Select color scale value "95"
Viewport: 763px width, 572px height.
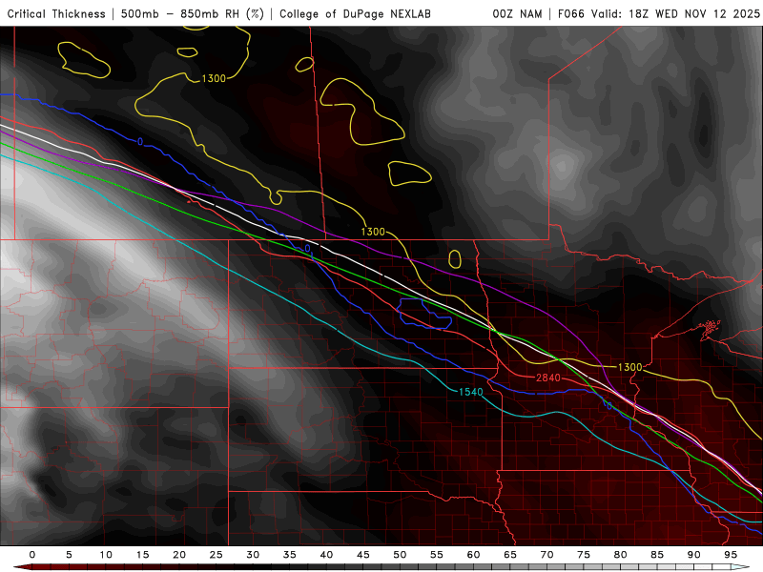point(731,555)
